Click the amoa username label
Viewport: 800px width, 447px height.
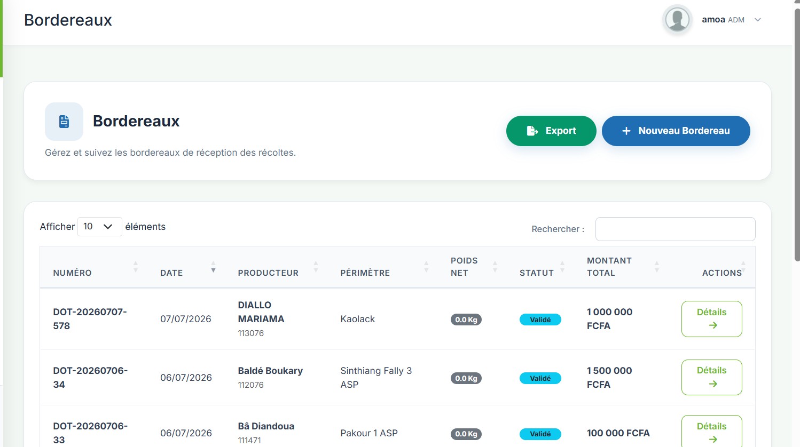(x=713, y=20)
